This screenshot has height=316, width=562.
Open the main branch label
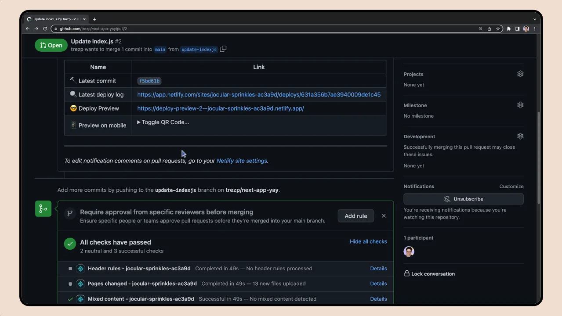click(160, 50)
